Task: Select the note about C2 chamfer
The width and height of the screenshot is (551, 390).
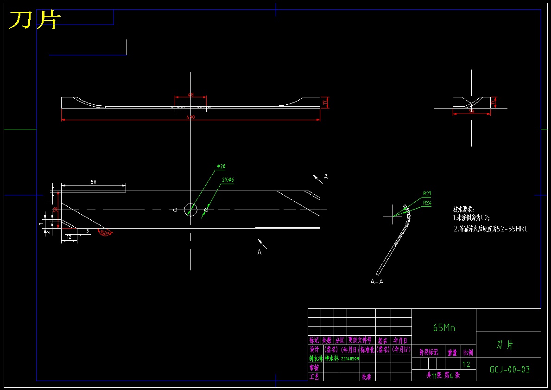Action: point(472,217)
